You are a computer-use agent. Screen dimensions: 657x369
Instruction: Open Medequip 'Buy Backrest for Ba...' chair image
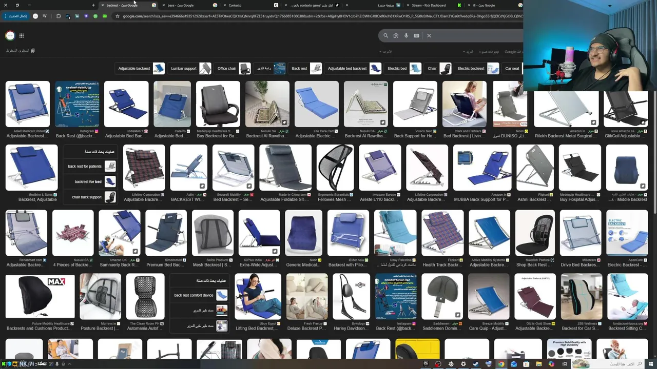pos(218,104)
